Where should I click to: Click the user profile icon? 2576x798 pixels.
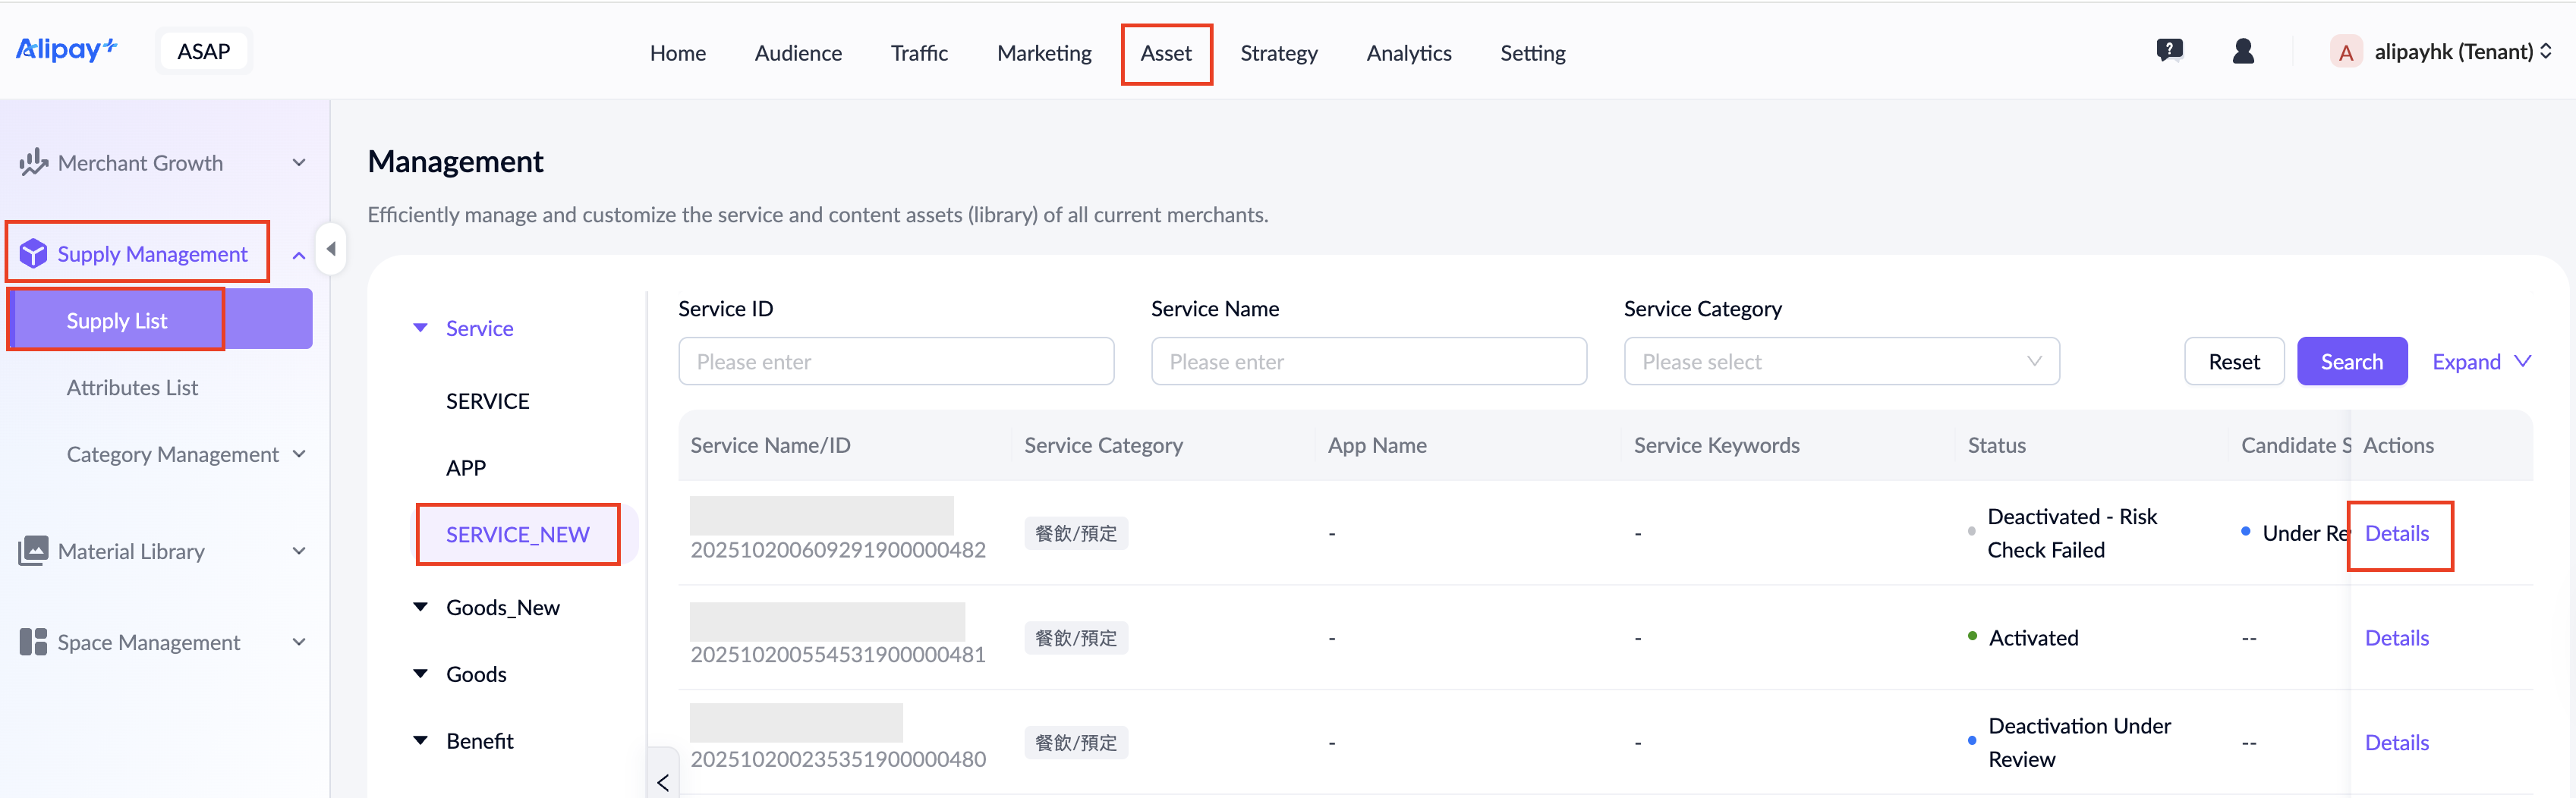tap(2243, 51)
